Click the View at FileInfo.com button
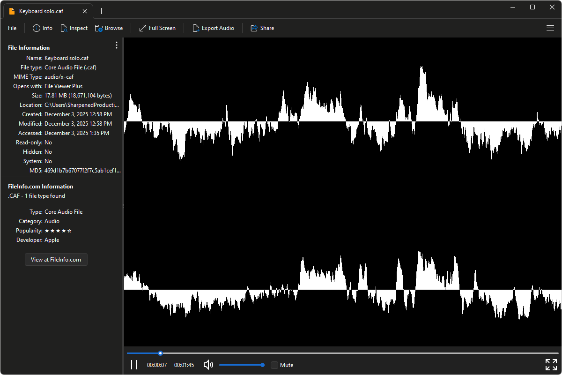562x375 pixels. (56, 259)
